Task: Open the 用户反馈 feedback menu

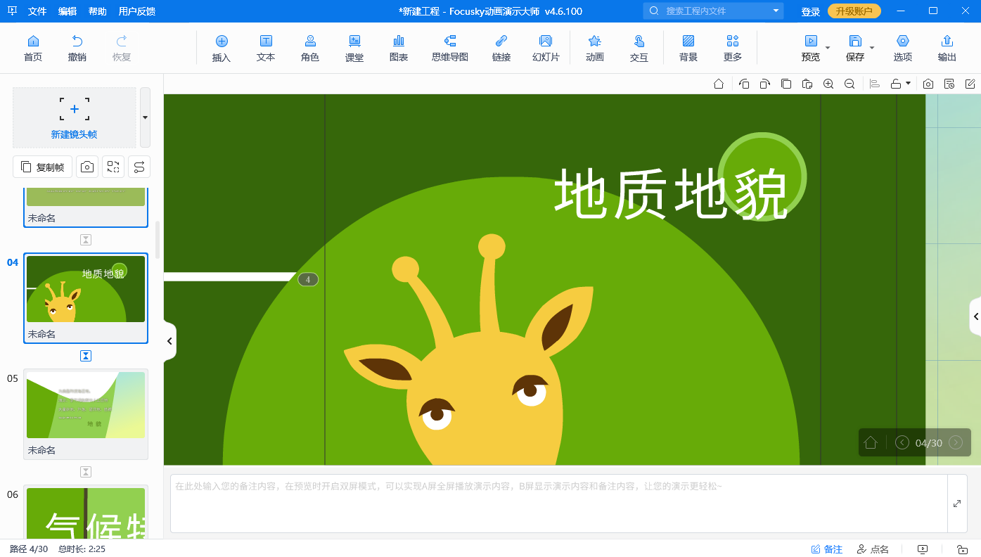Action: tap(137, 11)
